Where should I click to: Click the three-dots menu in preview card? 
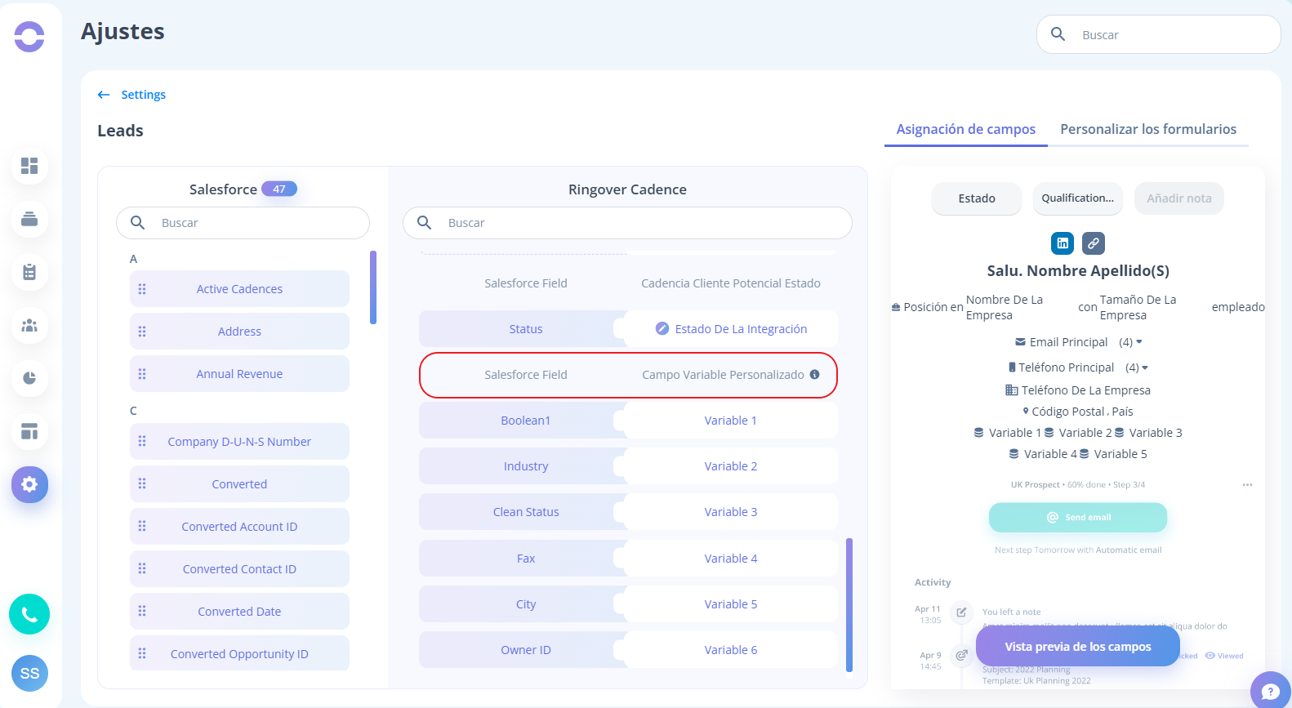click(1247, 485)
